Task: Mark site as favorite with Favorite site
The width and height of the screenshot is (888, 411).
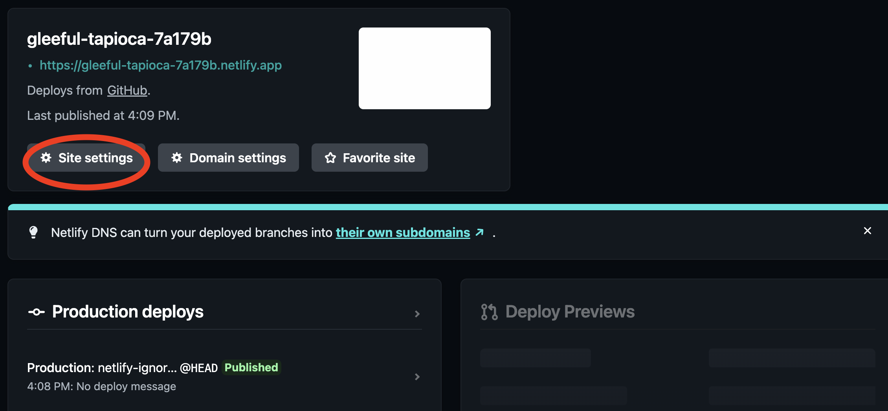Action: point(369,158)
